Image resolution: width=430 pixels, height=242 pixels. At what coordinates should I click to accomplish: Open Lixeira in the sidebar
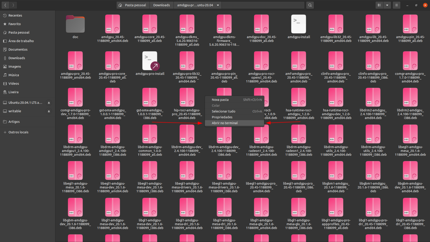(13, 92)
